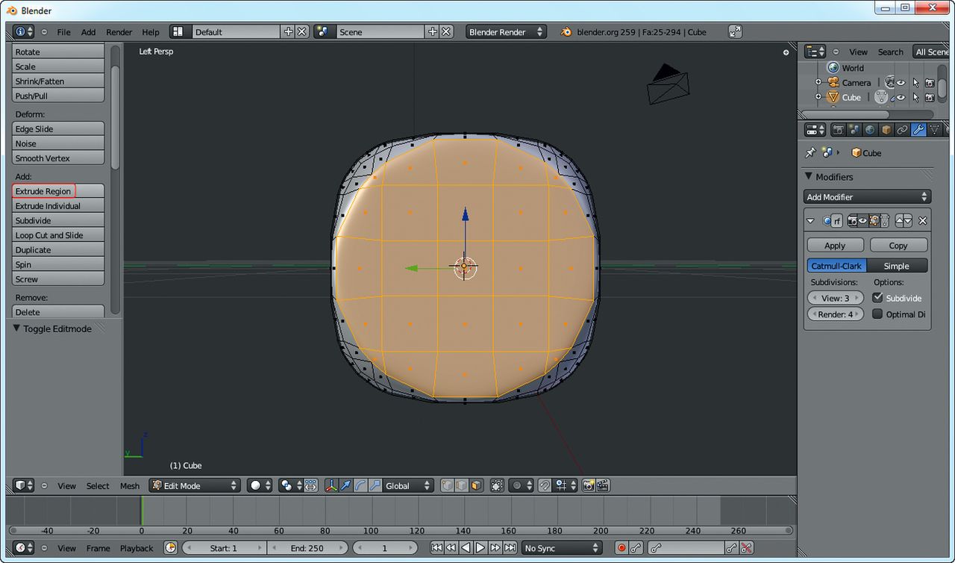
Task: Render OpenGL image of viewport
Action: (589, 485)
